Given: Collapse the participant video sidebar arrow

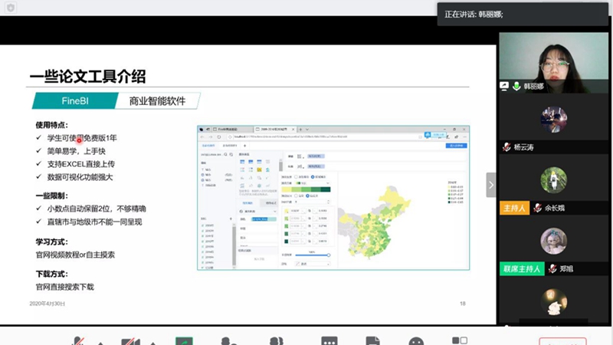Looking at the screenshot, I should (x=491, y=185).
